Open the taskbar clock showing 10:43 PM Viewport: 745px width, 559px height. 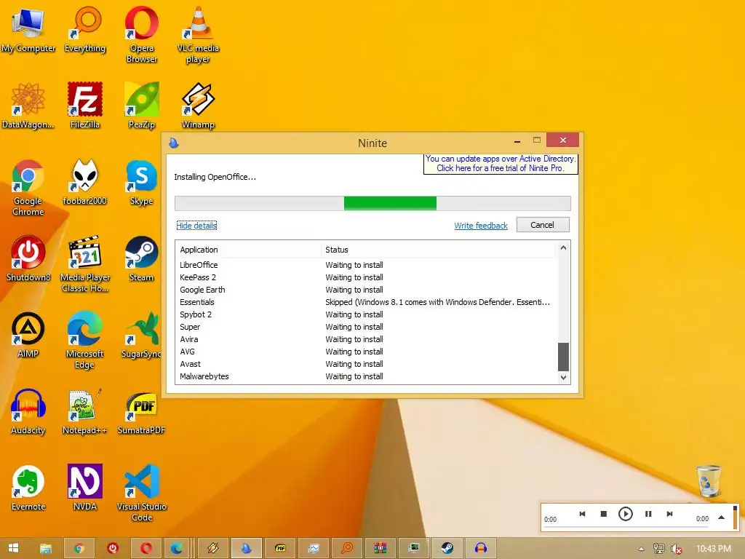[713, 549]
